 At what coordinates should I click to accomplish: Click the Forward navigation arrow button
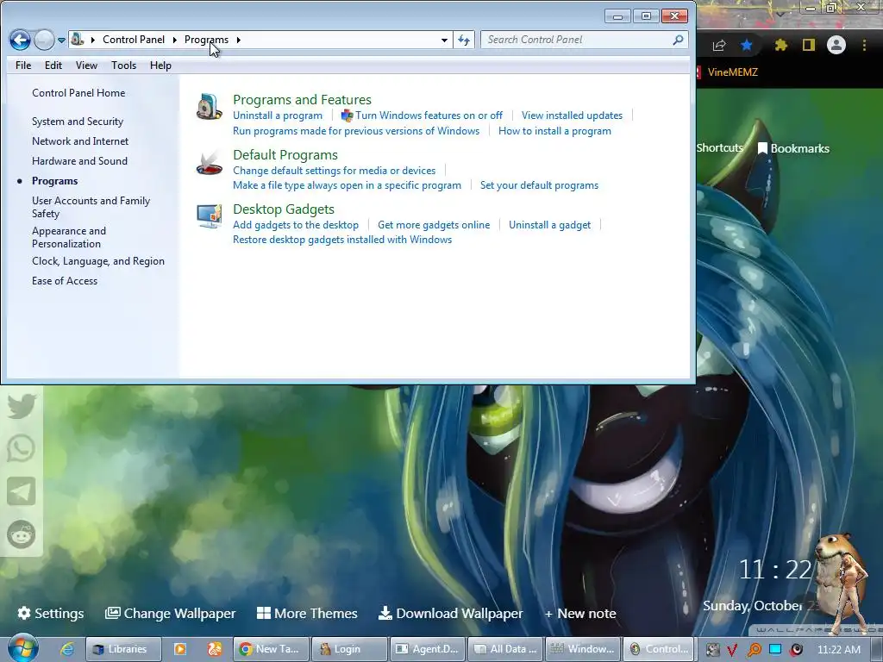[44, 40]
